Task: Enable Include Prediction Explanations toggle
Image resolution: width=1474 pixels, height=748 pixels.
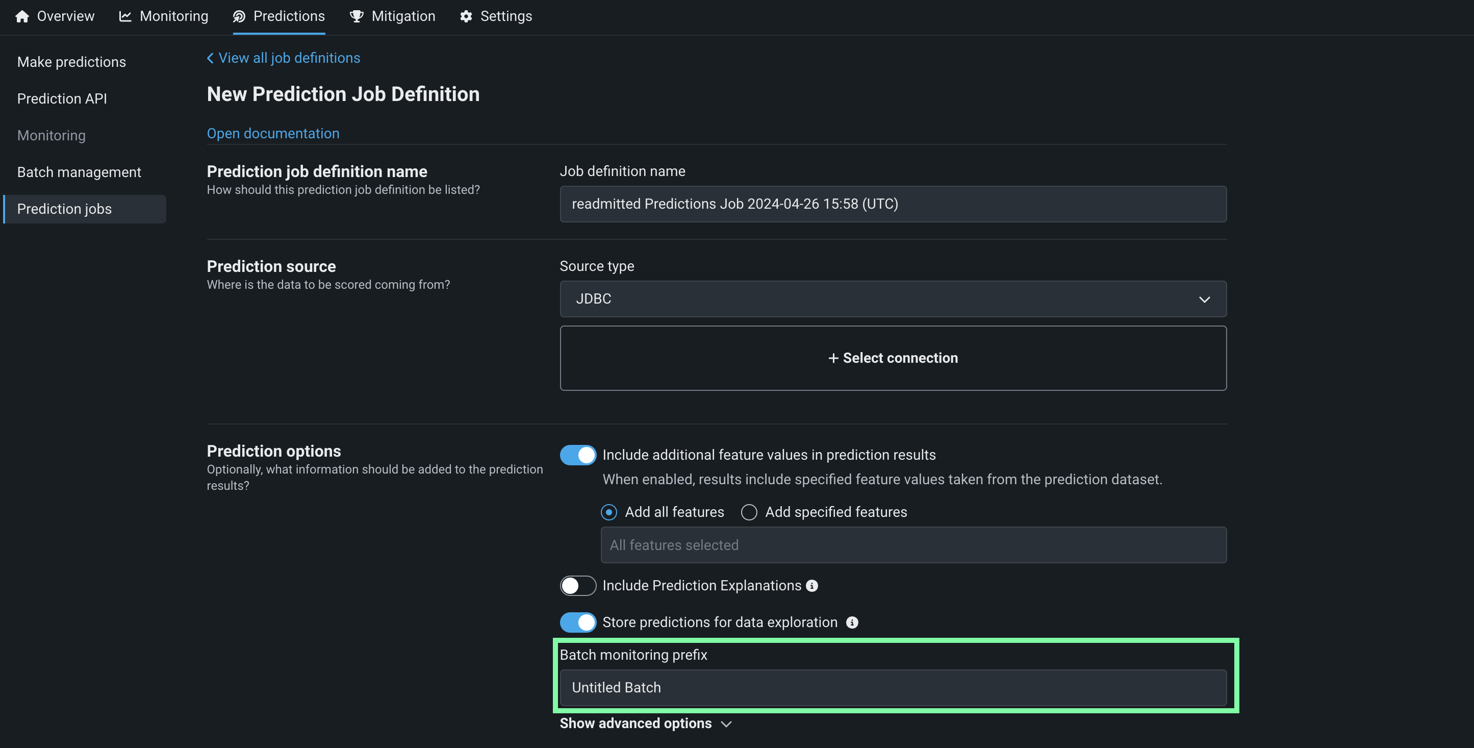Action: (578, 585)
